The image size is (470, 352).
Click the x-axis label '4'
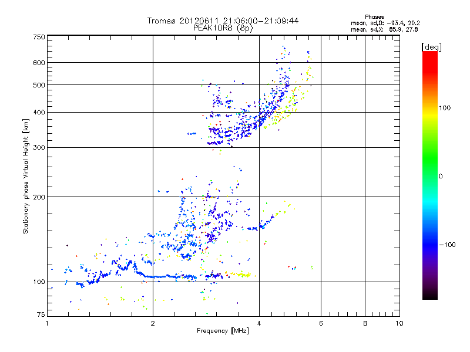coord(259,323)
